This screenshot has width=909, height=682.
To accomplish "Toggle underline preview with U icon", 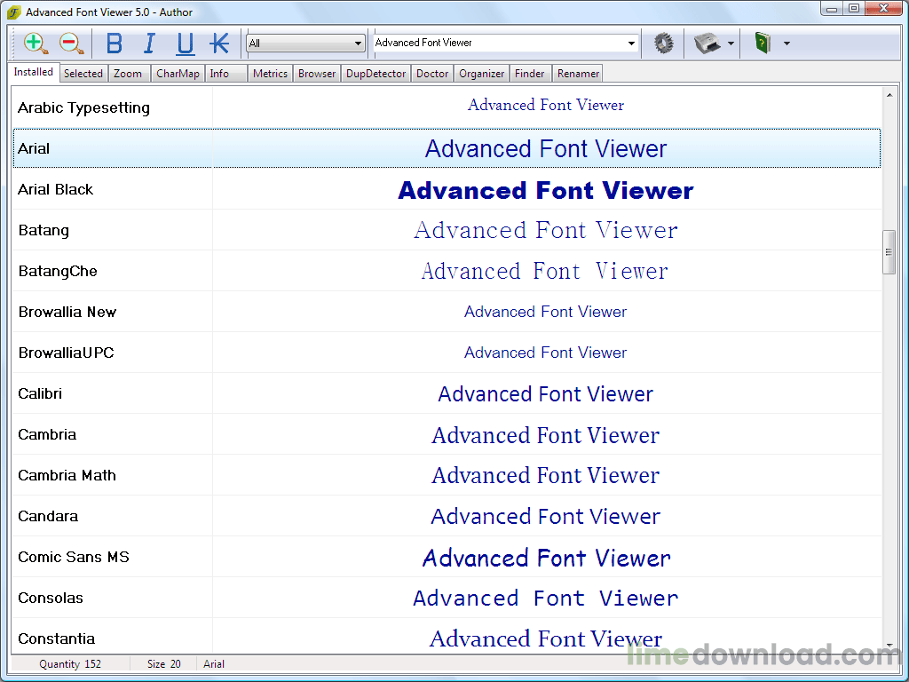I will coord(185,44).
